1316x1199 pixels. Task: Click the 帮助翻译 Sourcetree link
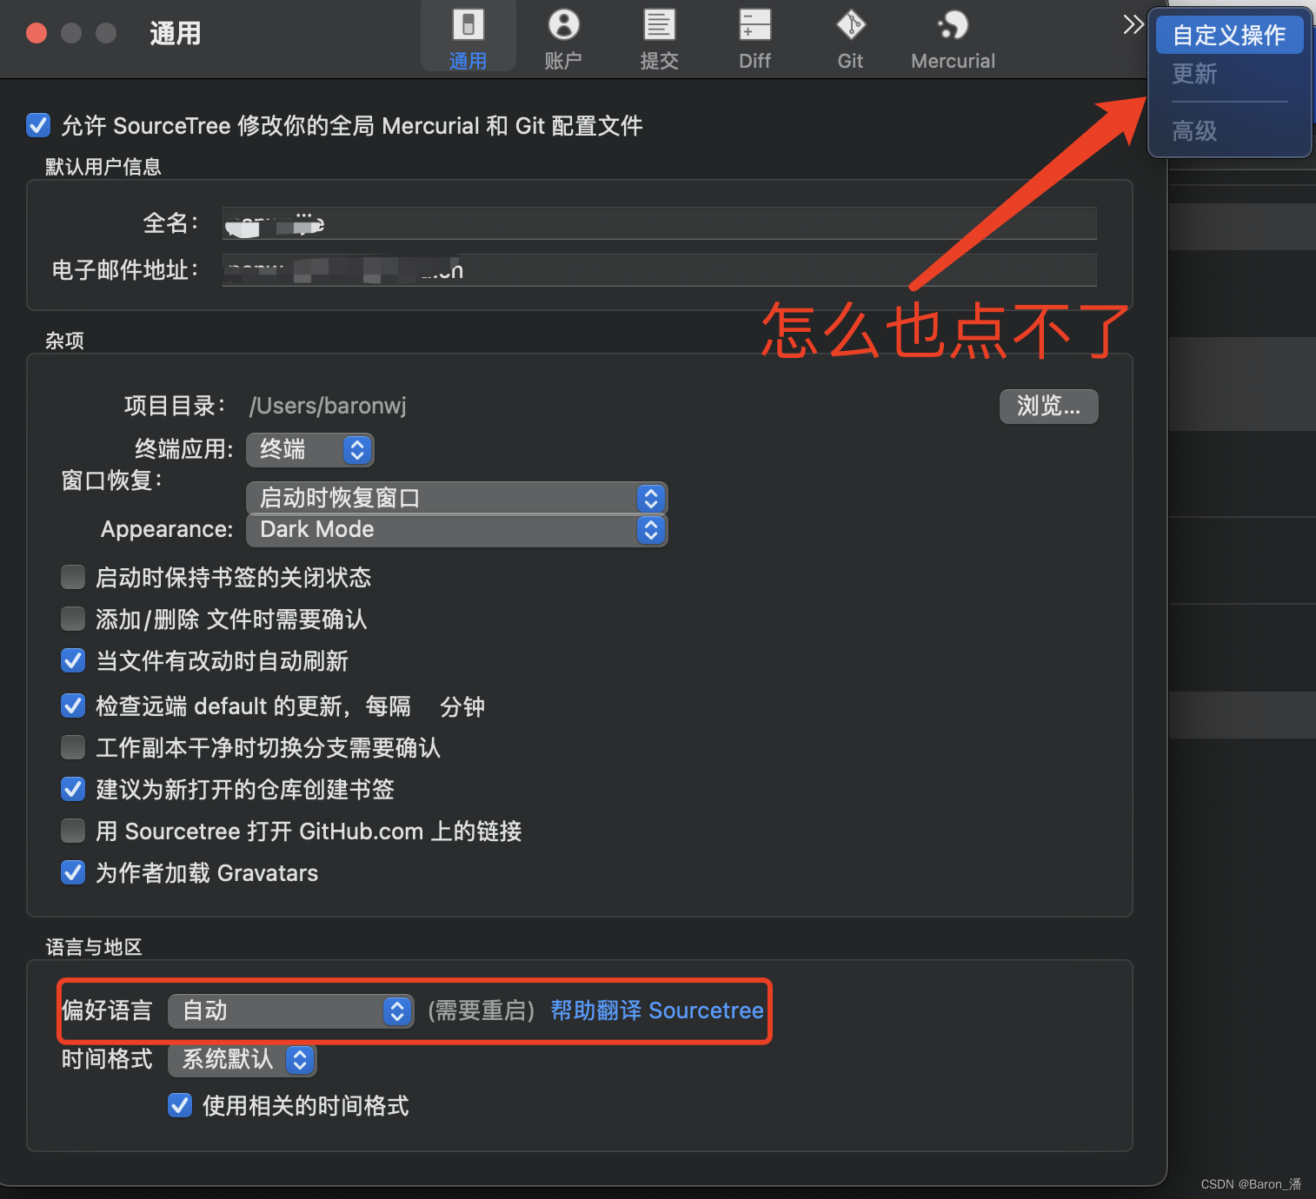[x=657, y=1010]
